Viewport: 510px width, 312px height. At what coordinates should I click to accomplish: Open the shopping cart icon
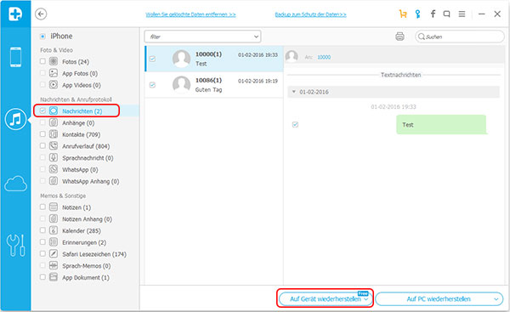(x=403, y=14)
